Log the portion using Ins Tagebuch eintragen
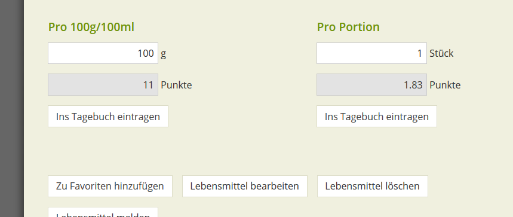Viewport: 513px width, 217px height. click(x=377, y=117)
